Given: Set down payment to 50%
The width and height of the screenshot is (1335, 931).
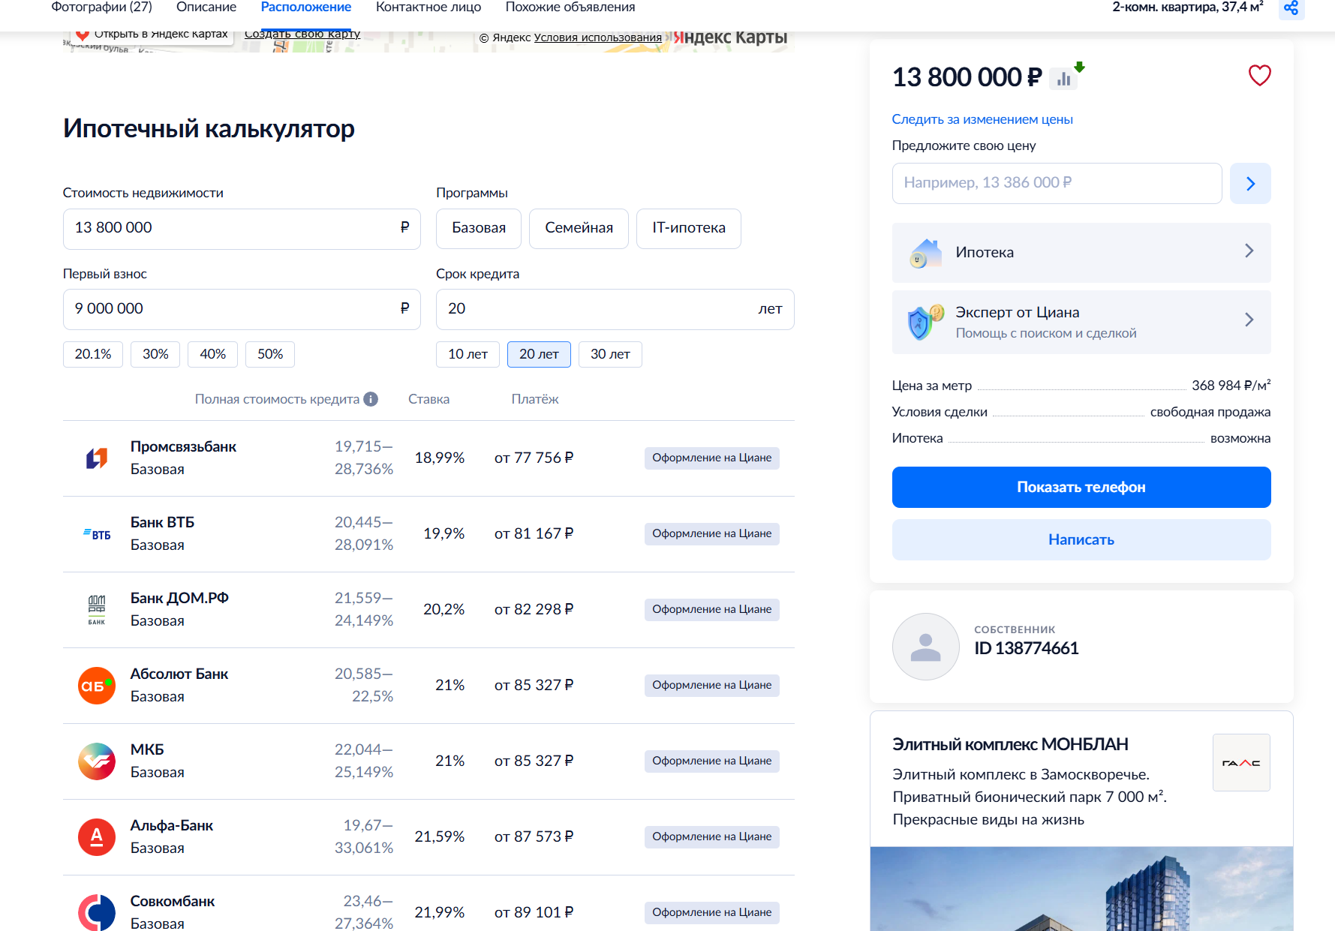Looking at the screenshot, I should (270, 354).
